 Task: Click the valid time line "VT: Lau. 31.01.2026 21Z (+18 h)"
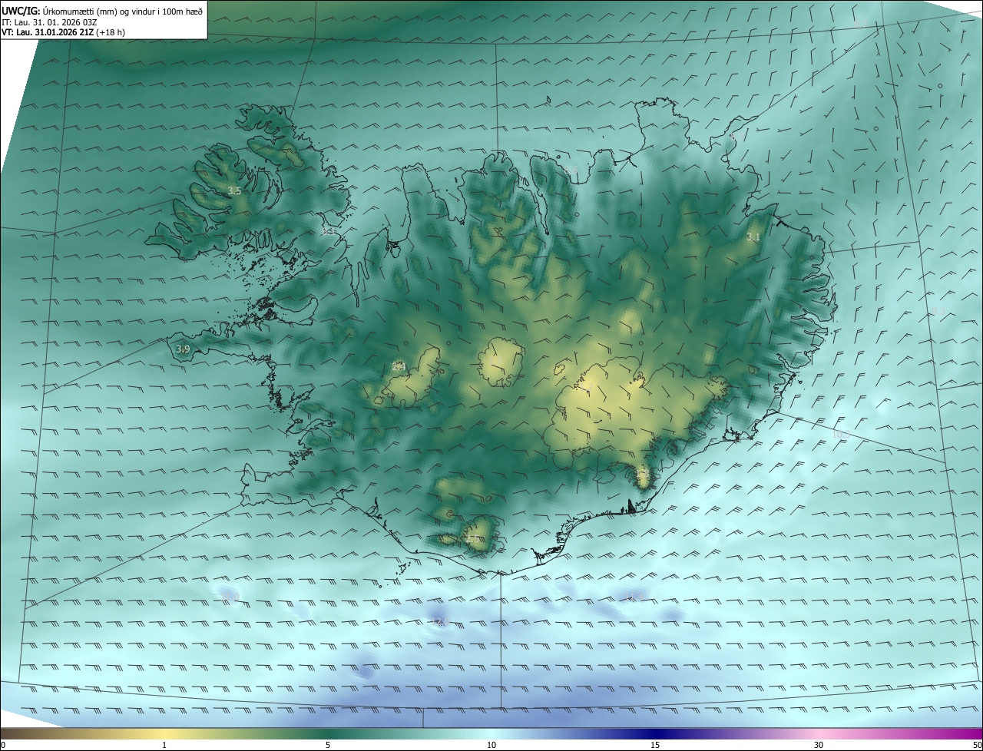64,32
